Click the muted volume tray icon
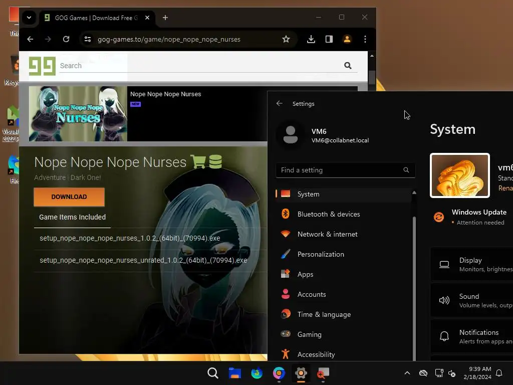Viewport: 513px width, 385px height. (x=452, y=373)
